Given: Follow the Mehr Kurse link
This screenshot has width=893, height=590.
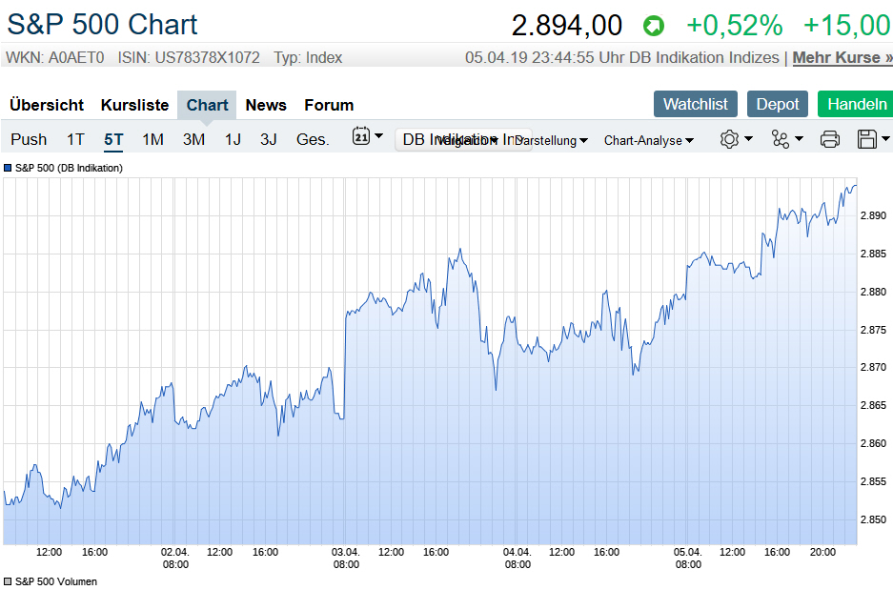Looking at the screenshot, I should point(842,57).
